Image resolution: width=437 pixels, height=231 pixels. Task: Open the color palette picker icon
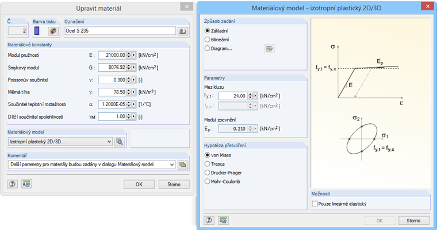coord(52,30)
